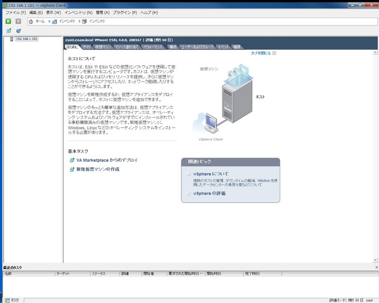Click the forward navigation arrow icon
This screenshot has width=379, height=303.
pos(18,21)
